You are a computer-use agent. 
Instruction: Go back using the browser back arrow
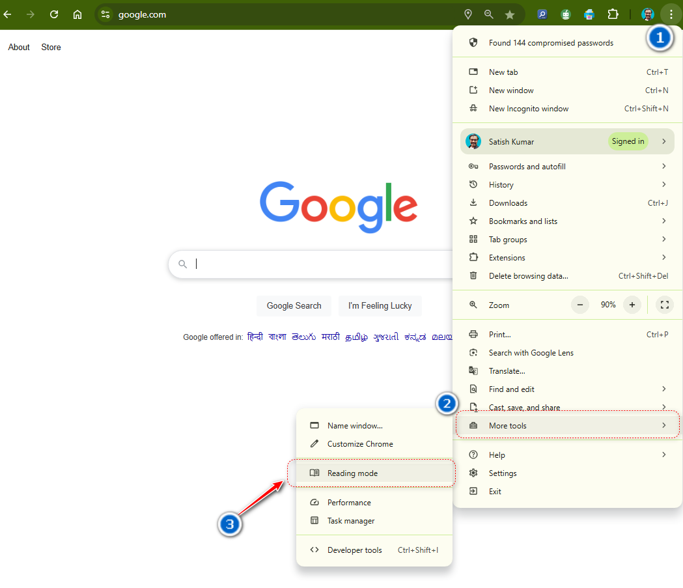coord(7,14)
